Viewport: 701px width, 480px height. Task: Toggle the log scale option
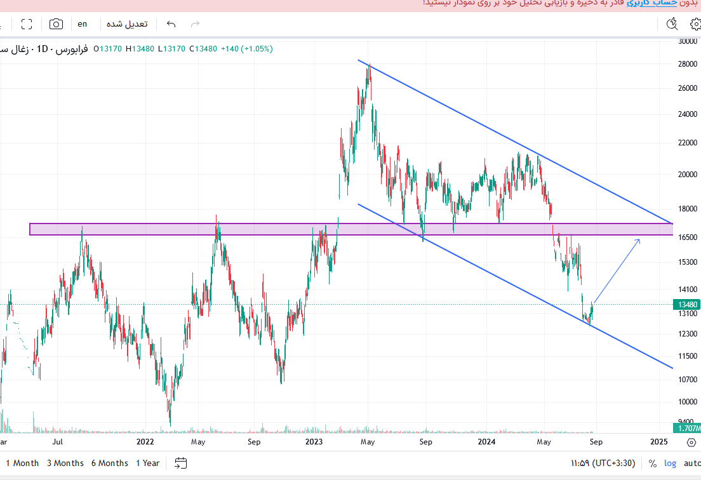670,463
